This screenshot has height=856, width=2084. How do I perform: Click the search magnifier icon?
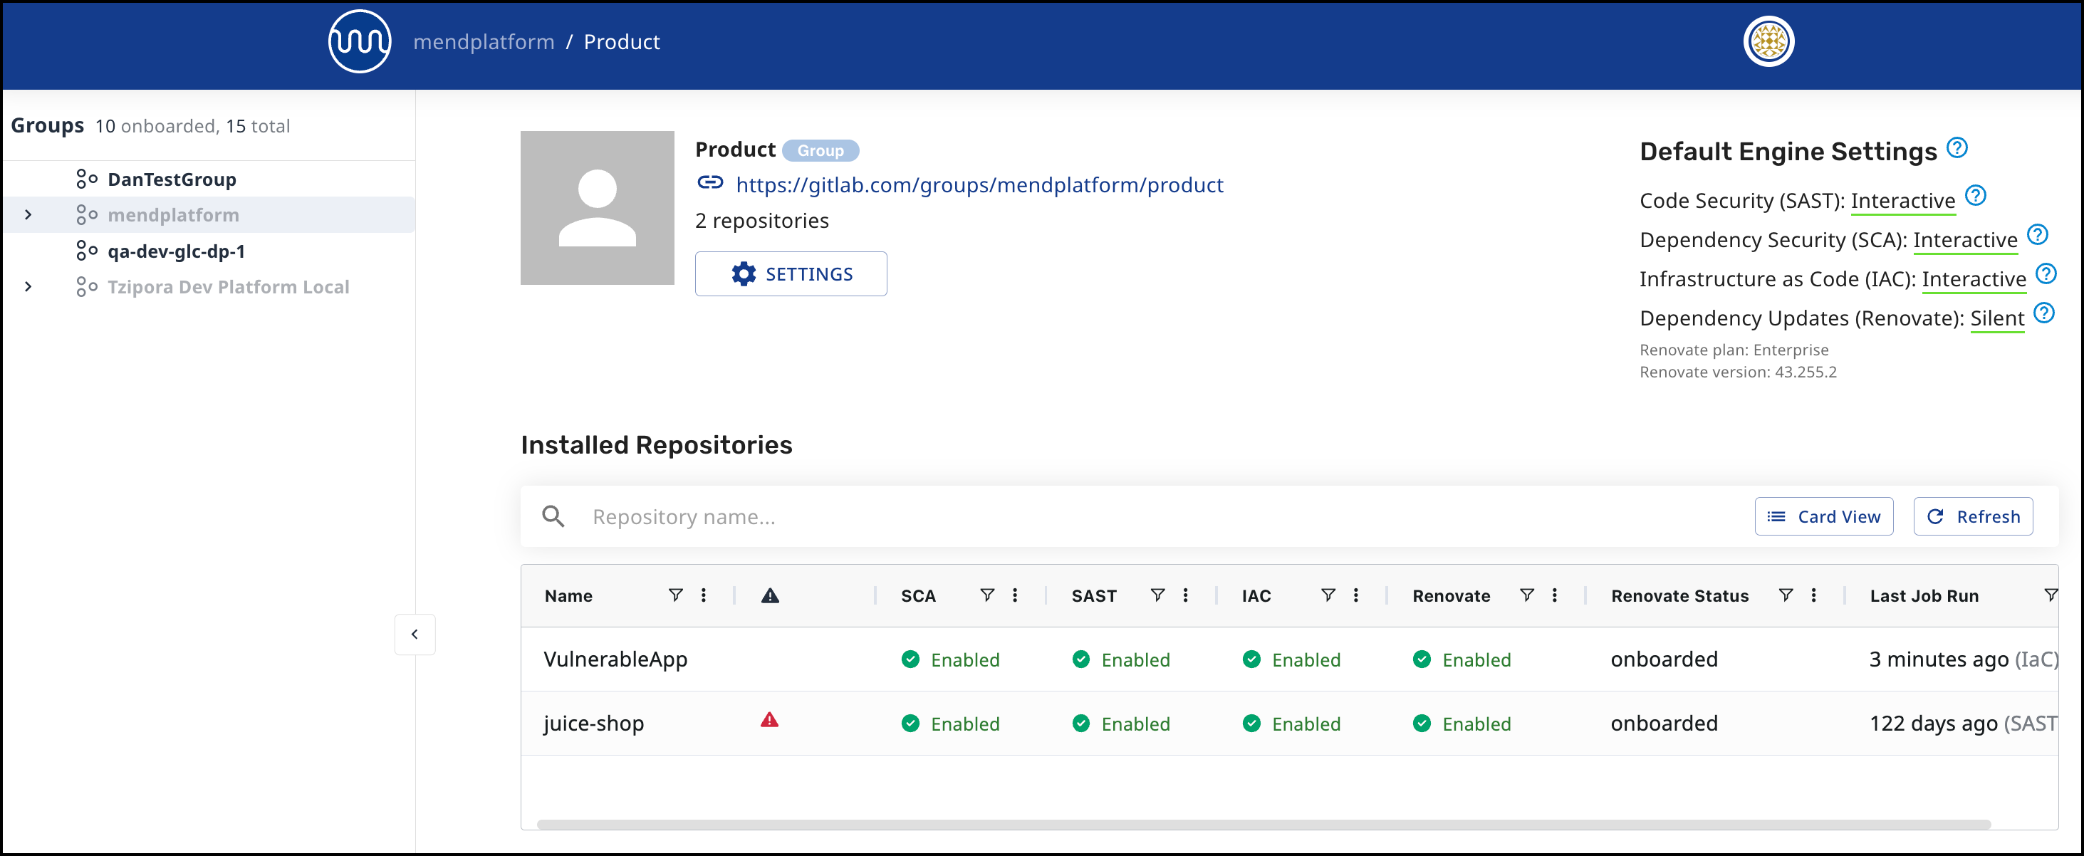(x=553, y=516)
